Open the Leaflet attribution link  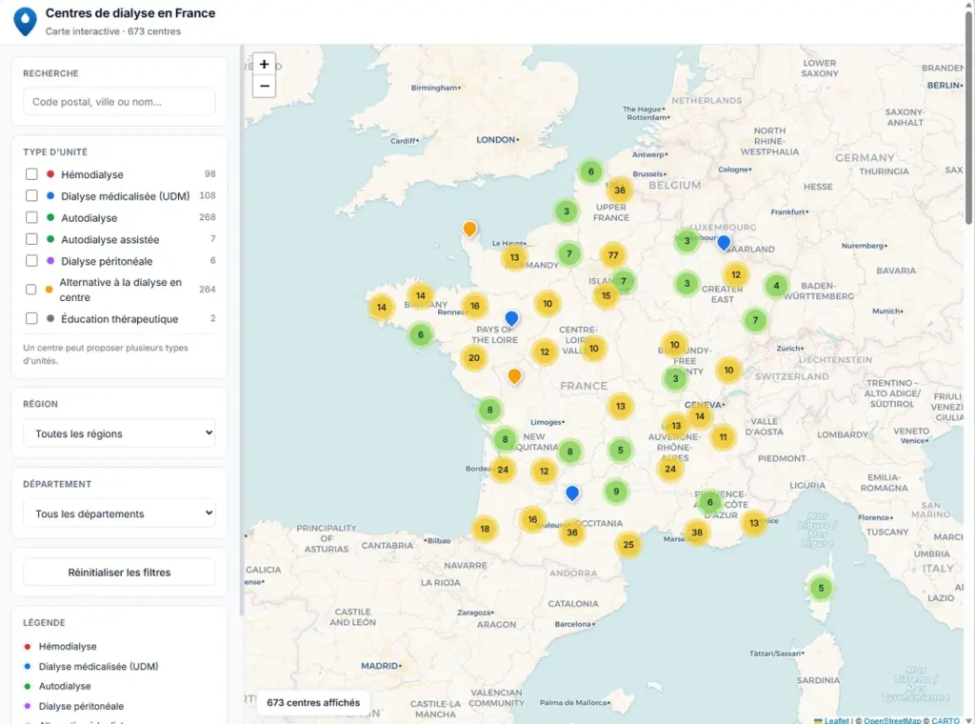[x=836, y=720]
